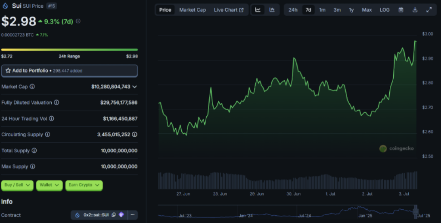Switch chart range to 1y
The height and width of the screenshot is (223, 441).
[351, 10]
